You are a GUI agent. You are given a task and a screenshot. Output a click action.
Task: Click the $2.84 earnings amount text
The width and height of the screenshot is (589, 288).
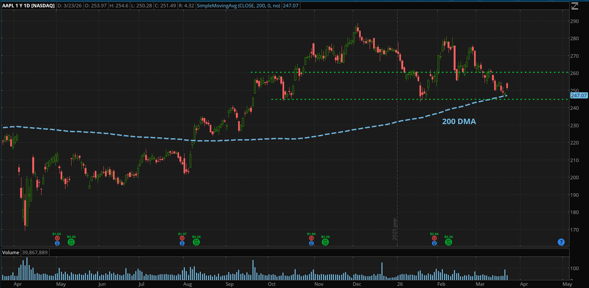click(x=434, y=234)
